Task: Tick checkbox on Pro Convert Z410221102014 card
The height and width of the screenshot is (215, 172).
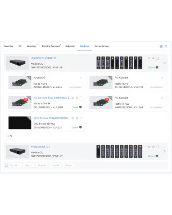Action: pyautogui.click(x=162, y=78)
